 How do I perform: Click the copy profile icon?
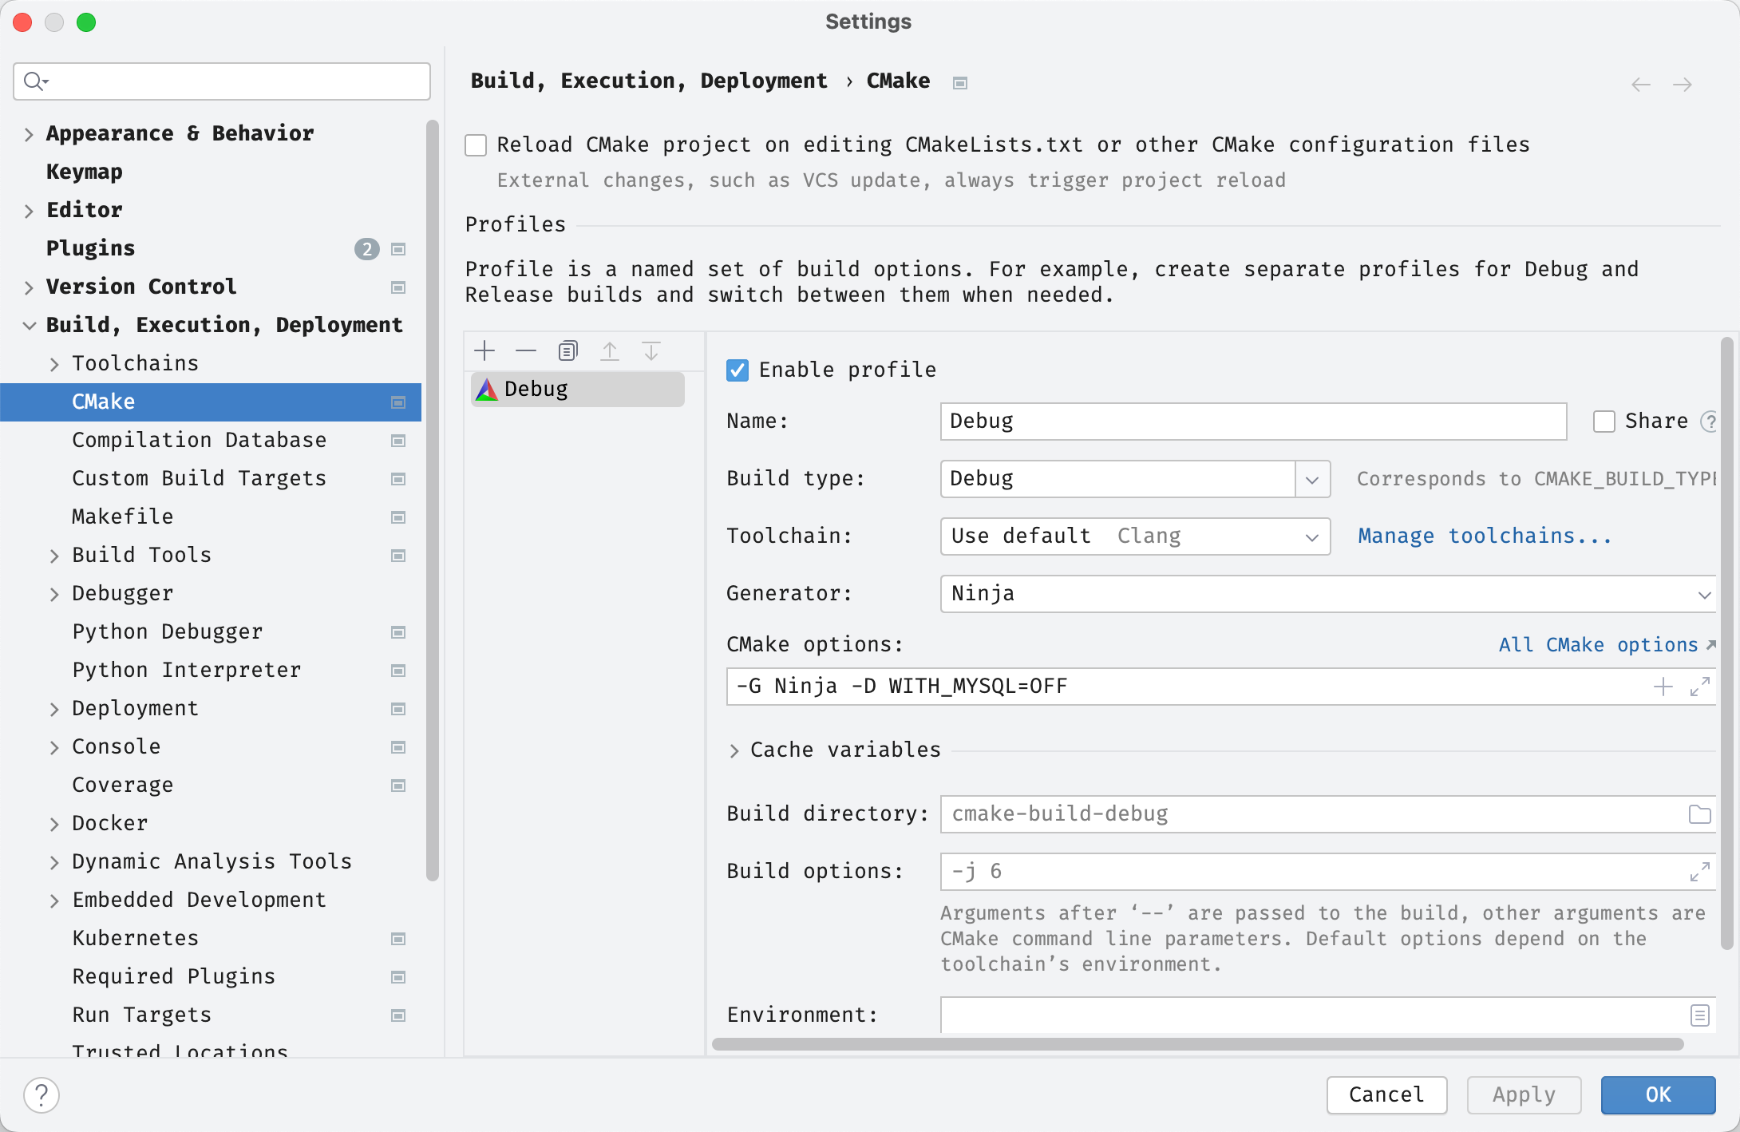pyautogui.click(x=567, y=350)
